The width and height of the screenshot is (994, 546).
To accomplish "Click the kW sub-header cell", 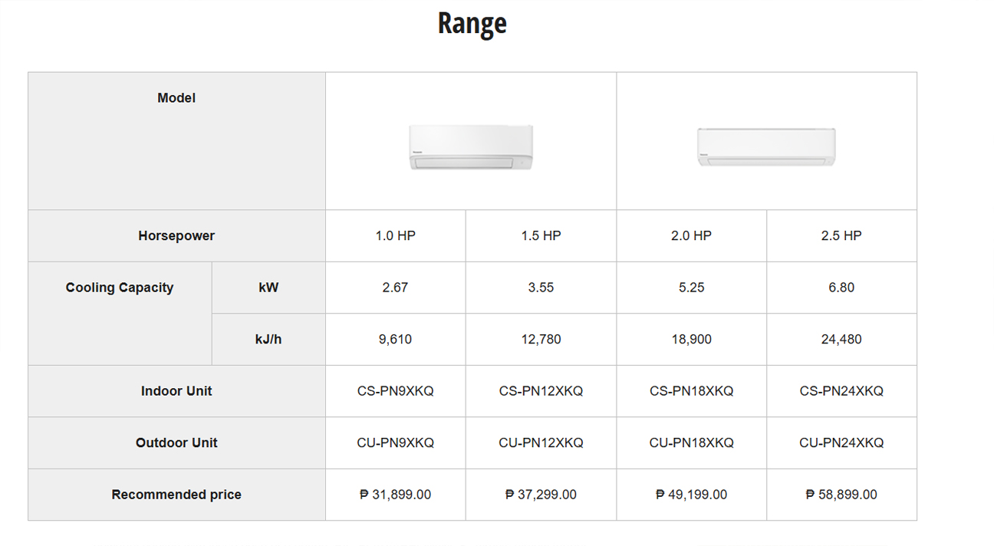I will click(x=268, y=288).
